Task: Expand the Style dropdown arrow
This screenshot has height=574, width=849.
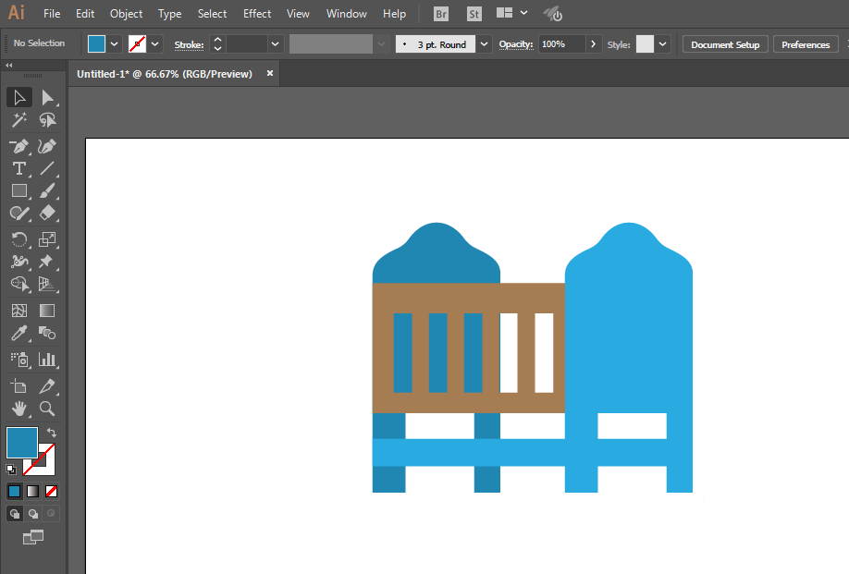Action: pos(662,44)
